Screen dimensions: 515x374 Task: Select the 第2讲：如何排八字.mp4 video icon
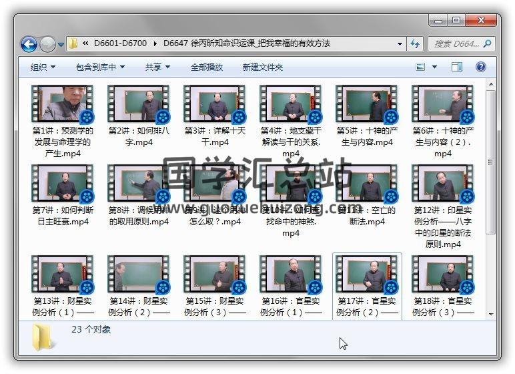click(138, 104)
